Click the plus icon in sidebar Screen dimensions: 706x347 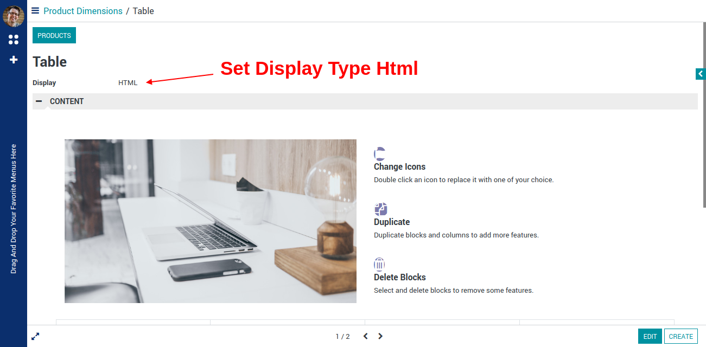pyautogui.click(x=14, y=60)
